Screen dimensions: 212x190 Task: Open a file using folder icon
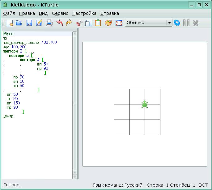19,23
